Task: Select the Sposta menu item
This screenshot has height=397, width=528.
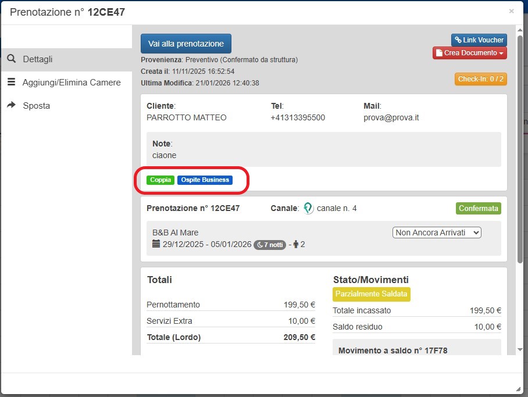Action: coord(36,106)
